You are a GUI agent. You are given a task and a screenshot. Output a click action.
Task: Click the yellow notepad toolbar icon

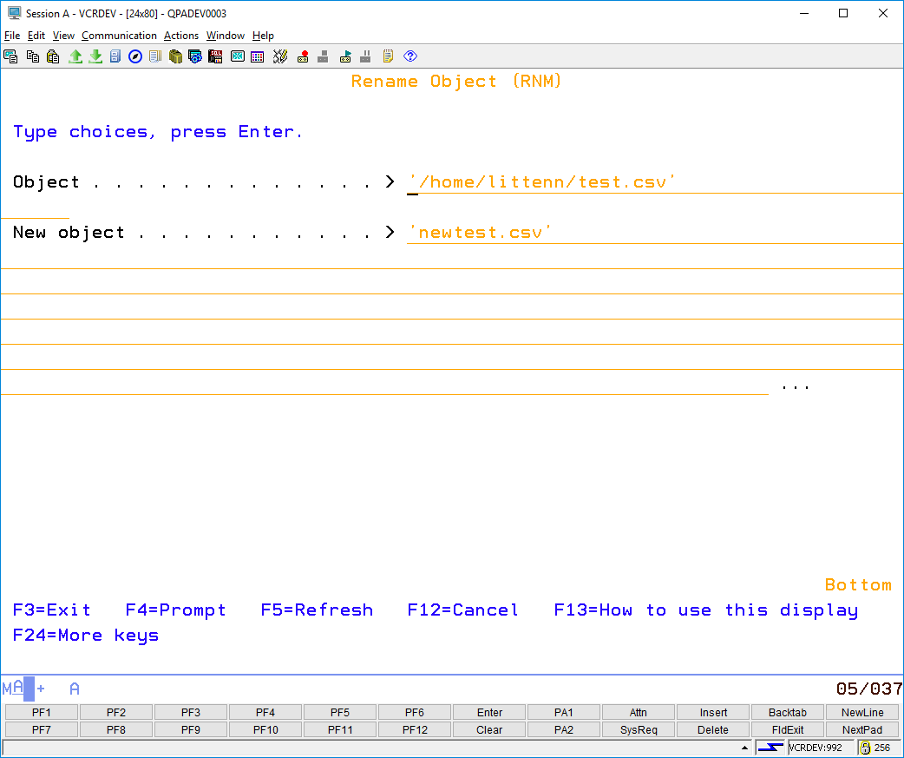pos(388,56)
